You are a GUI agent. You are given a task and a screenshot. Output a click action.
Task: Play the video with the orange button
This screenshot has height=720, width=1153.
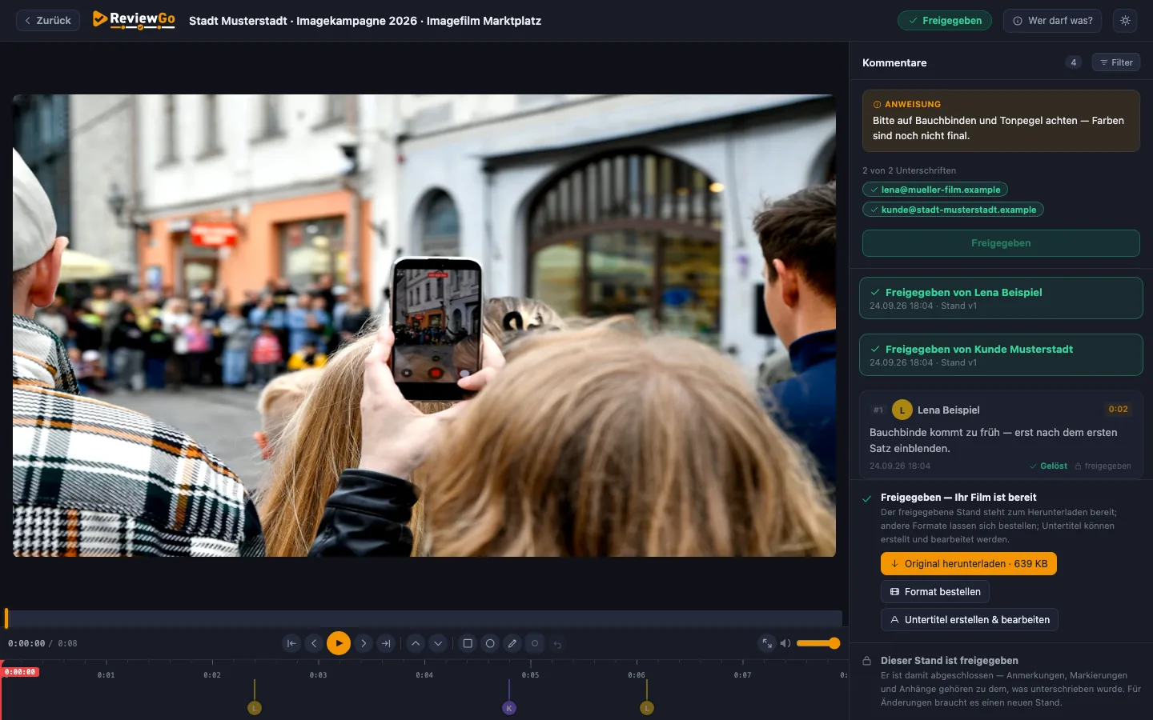click(x=339, y=643)
